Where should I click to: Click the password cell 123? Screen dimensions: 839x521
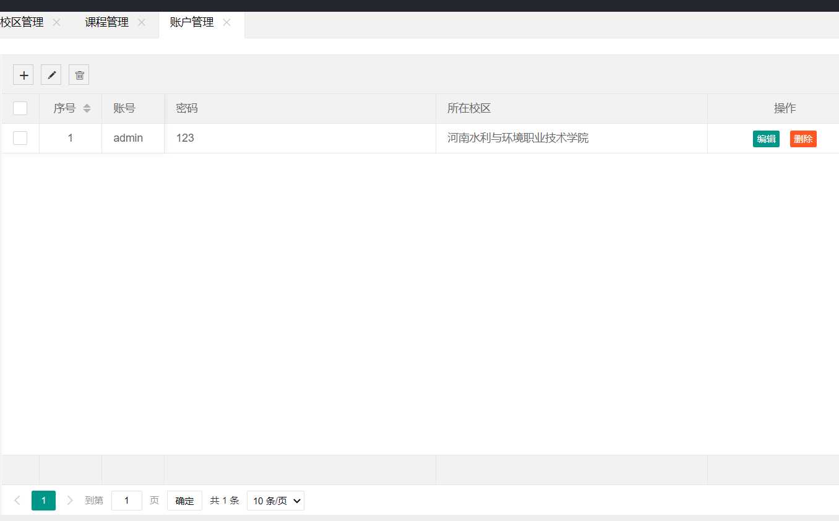point(300,138)
